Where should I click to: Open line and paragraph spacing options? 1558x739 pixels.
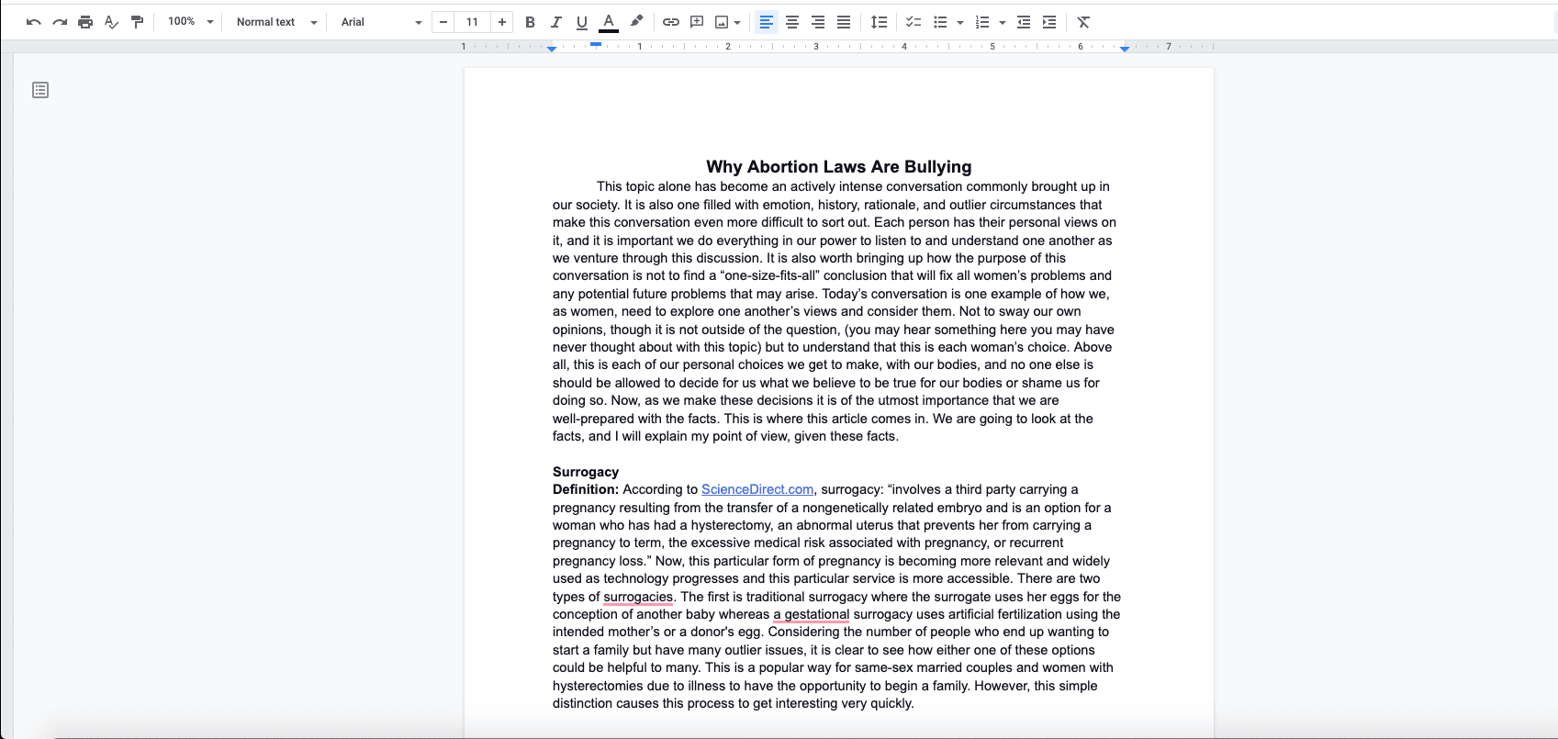pos(879,22)
